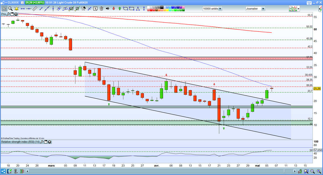Viewport: 323px width, 175px height.
Task: Click the Relative strength index (RSI) label
Action: coord(20,142)
